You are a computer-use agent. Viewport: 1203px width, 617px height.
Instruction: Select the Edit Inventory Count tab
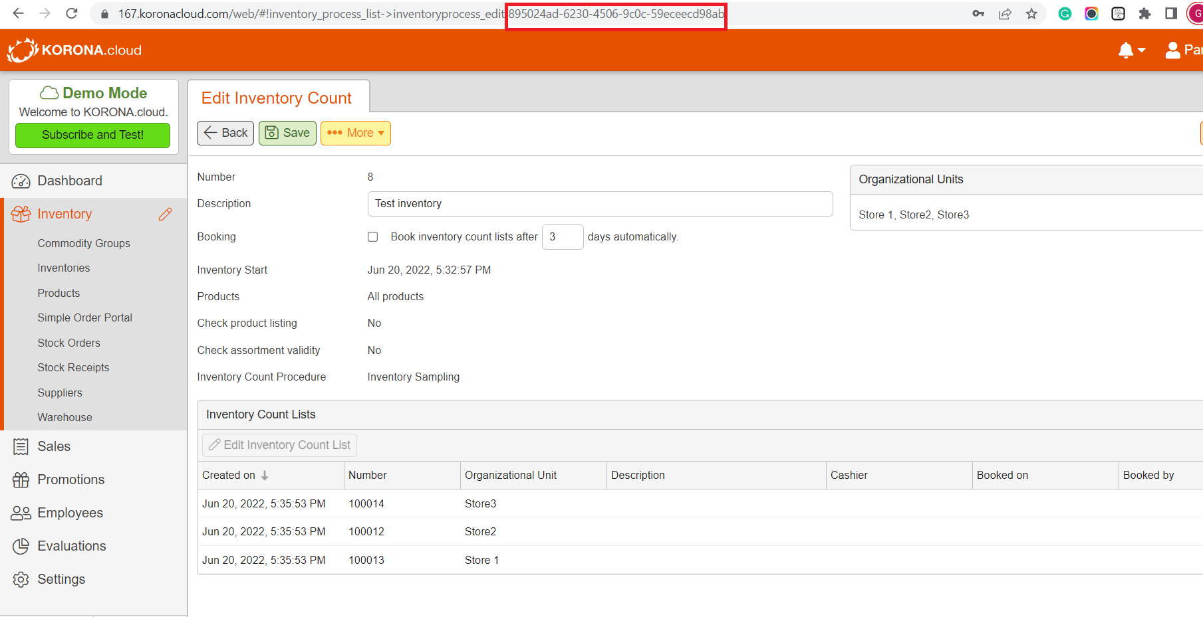(278, 98)
